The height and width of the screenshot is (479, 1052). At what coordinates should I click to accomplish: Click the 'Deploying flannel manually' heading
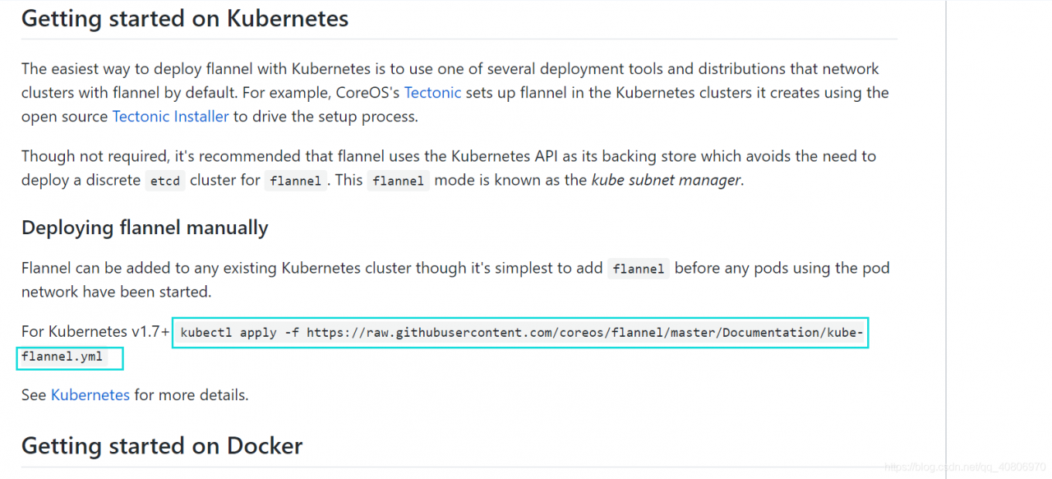pyautogui.click(x=145, y=228)
